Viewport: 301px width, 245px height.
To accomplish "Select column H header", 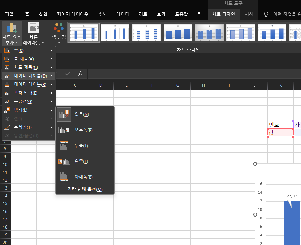I will [204, 85].
